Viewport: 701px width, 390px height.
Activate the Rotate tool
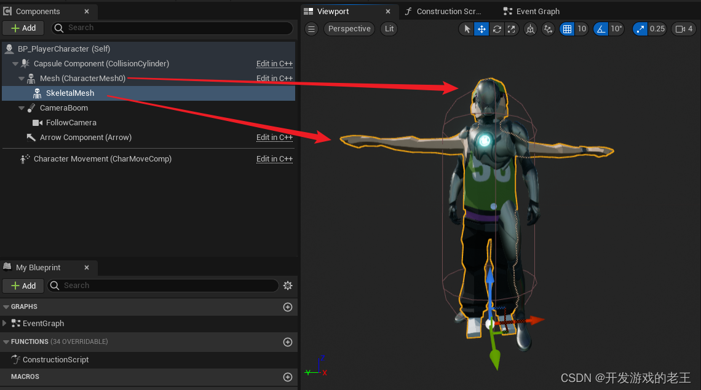pos(497,29)
